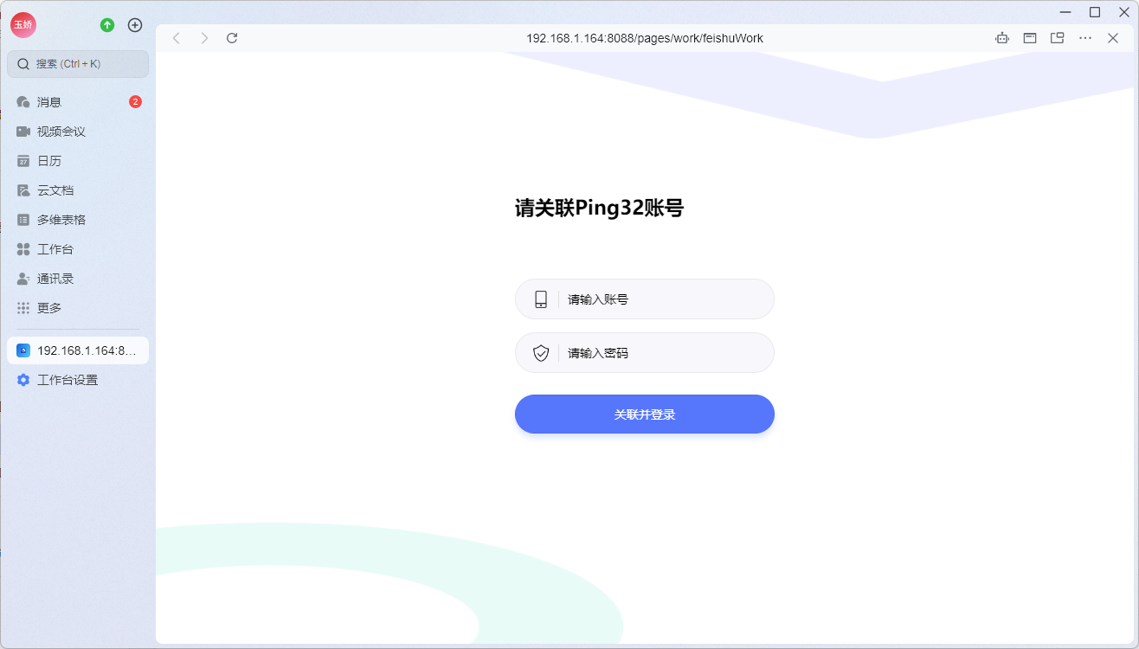This screenshot has width=1139, height=649.
Task: Focus the 搜索 (Ctrl+K) search box
Action: tap(78, 64)
